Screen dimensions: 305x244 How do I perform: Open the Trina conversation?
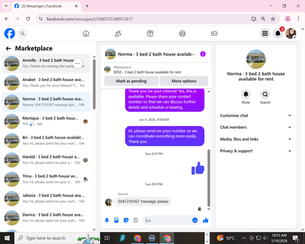pyautogui.click(x=46, y=179)
